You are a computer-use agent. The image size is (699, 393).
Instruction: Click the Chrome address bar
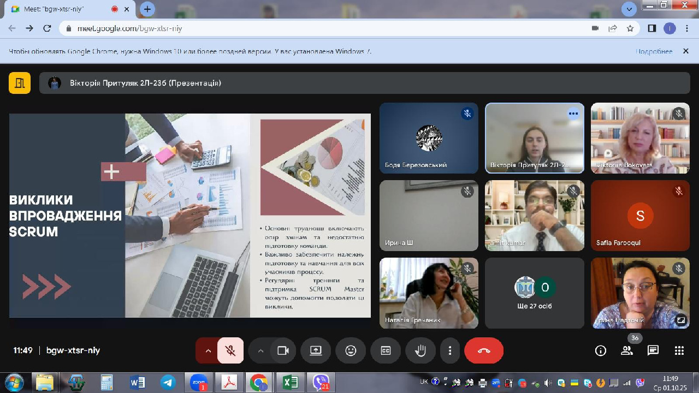328,28
